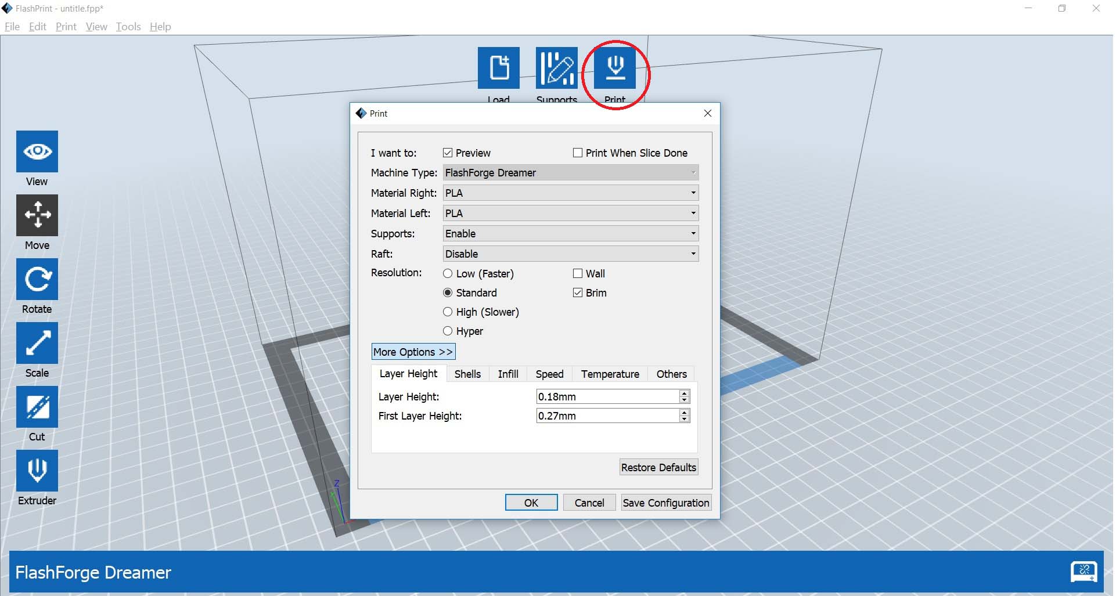This screenshot has height=596, width=1116.
Task: Click the Print toolbar icon
Action: 615,68
